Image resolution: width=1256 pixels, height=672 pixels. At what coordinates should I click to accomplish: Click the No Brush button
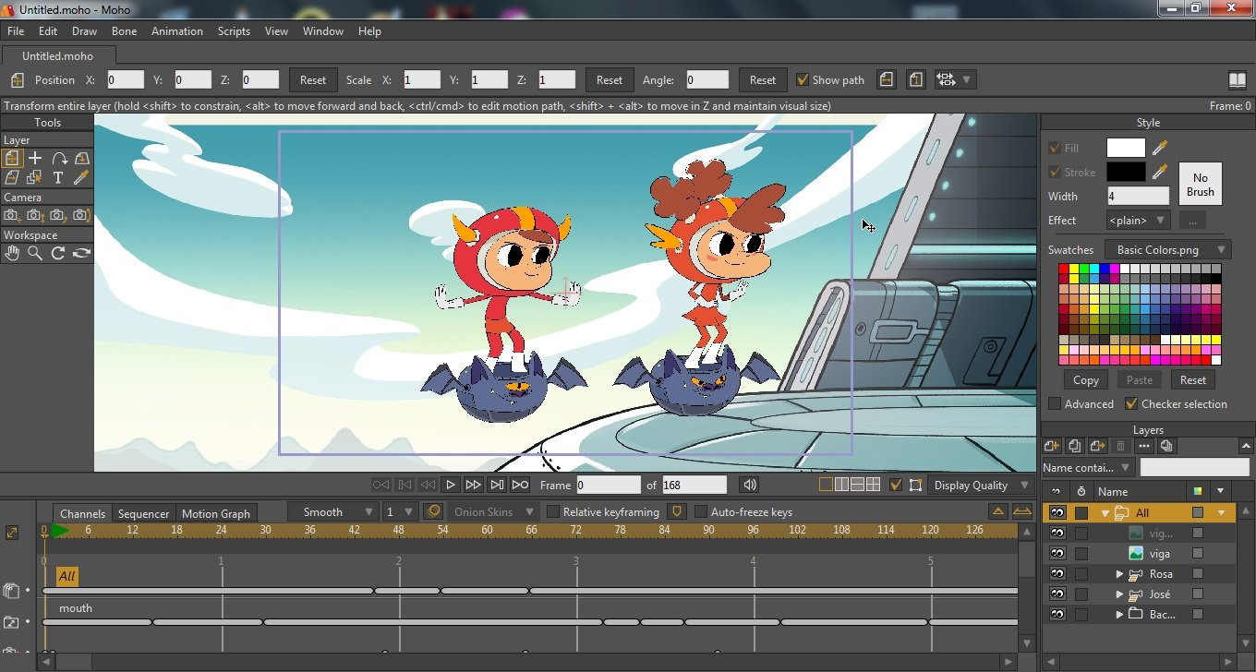(1200, 185)
